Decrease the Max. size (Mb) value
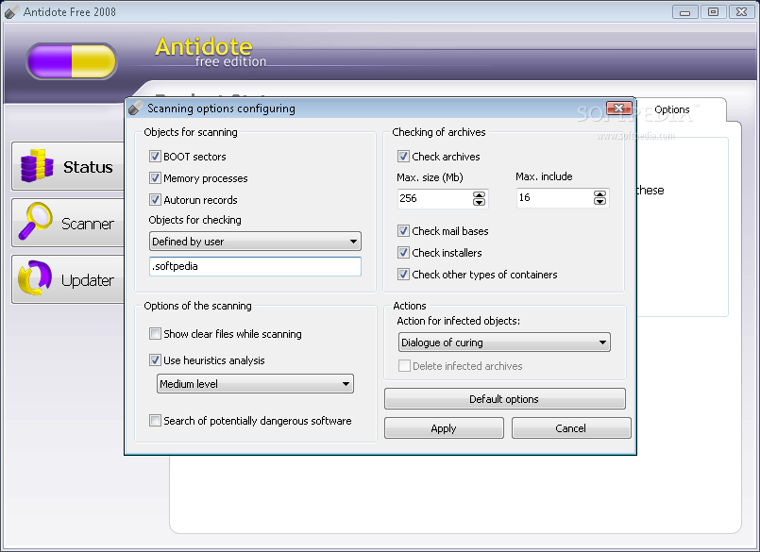This screenshot has width=760, height=552. pyautogui.click(x=479, y=202)
